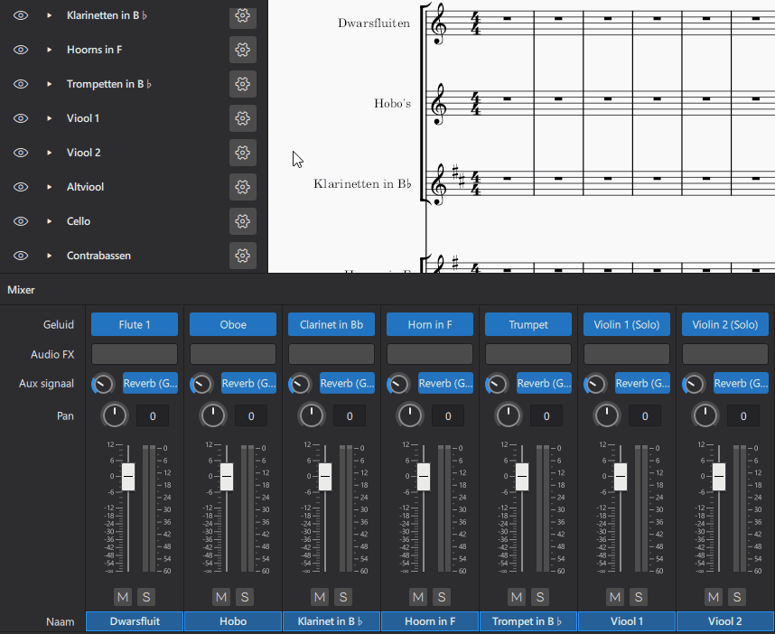Select the Mixer panel tab
The width and height of the screenshot is (775, 634).
coord(21,290)
